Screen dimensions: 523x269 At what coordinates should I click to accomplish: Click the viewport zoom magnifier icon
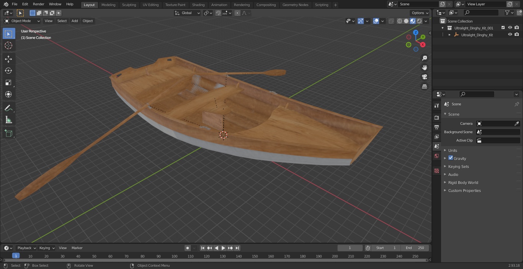point(424,58)
